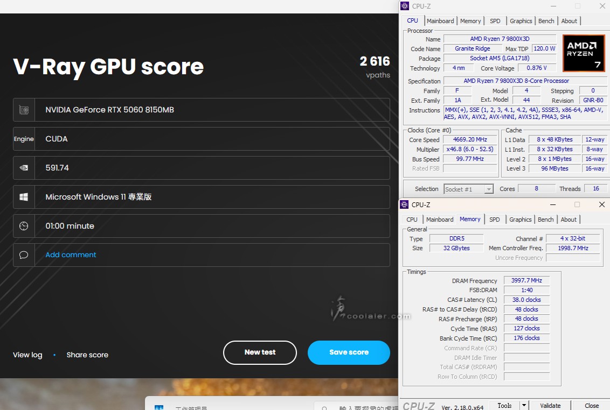The image size is (610, 410).
Task: Click the Validate button in CPU-Z
Action: point(550,405)
